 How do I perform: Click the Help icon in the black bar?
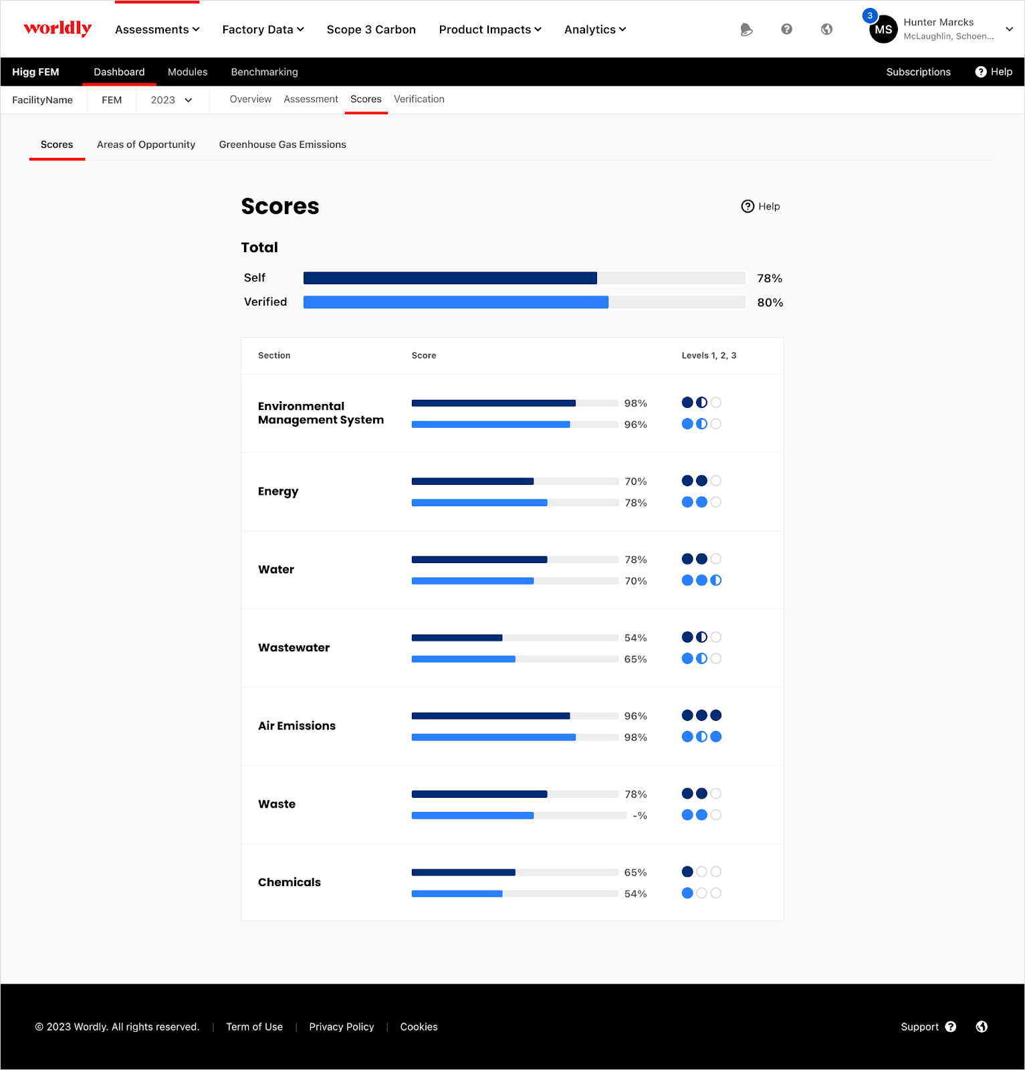pos(981,72)
